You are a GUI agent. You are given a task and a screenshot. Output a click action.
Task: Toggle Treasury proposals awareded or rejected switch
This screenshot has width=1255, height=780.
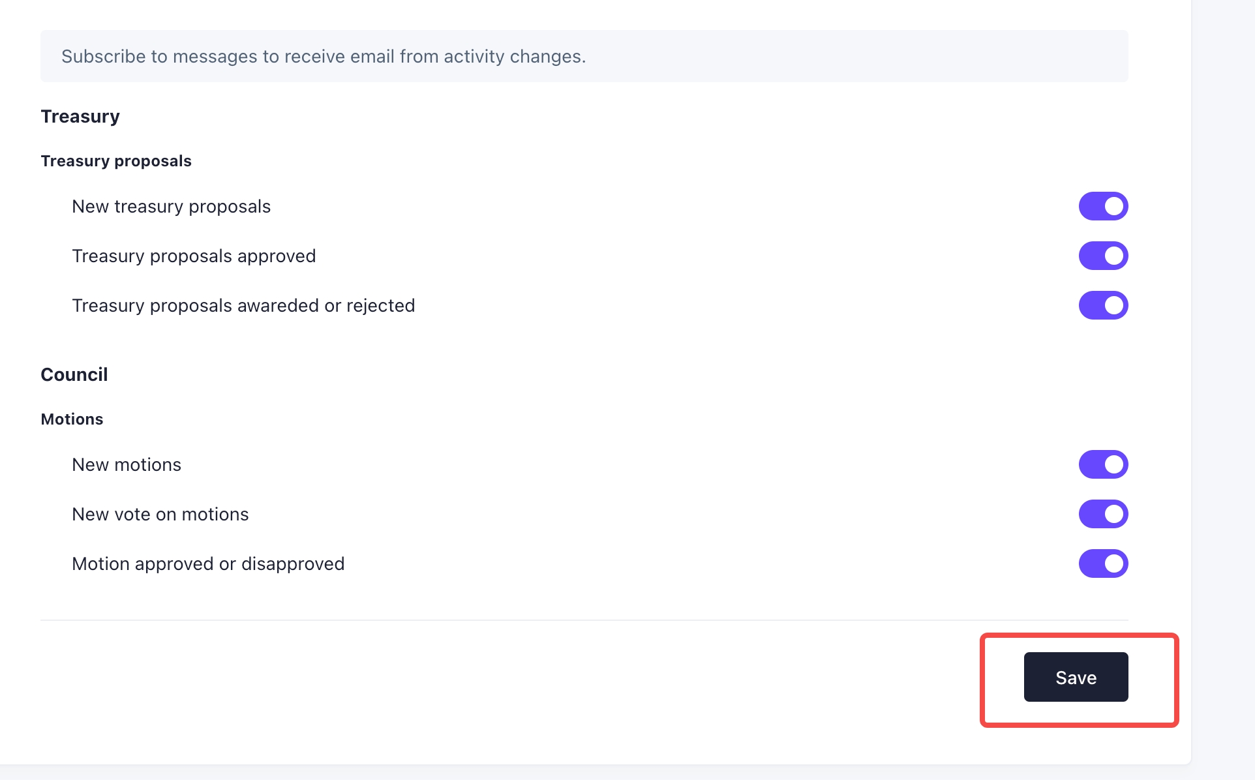pos(1103,305)
